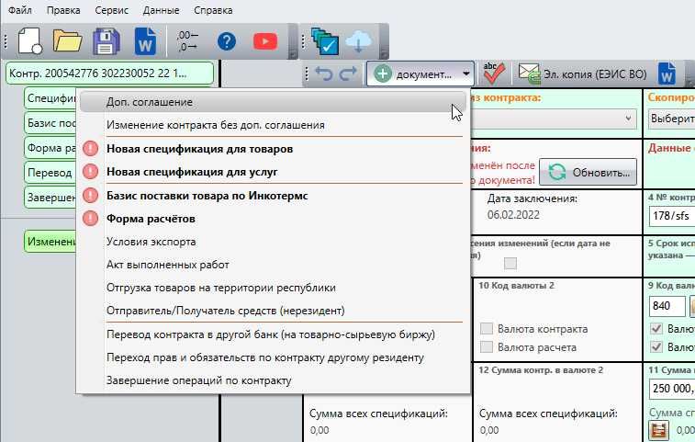Screen dimensions: 695x442
Task: Toggle the checkbox under изменений date label
Action: (510, 263)
